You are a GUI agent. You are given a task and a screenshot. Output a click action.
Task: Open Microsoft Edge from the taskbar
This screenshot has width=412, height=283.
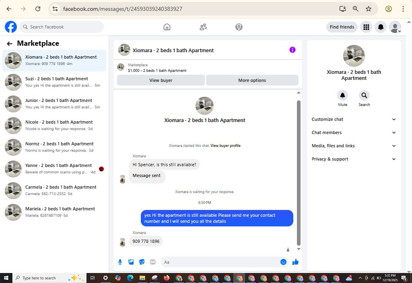pos(130,278)
